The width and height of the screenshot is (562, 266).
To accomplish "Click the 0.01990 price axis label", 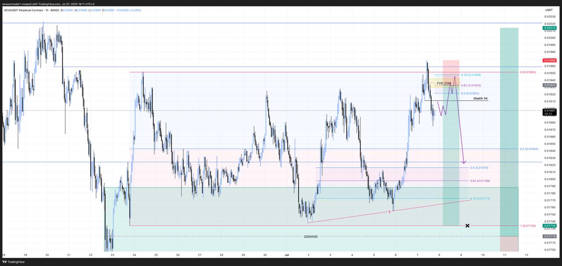I will (550, 45).
